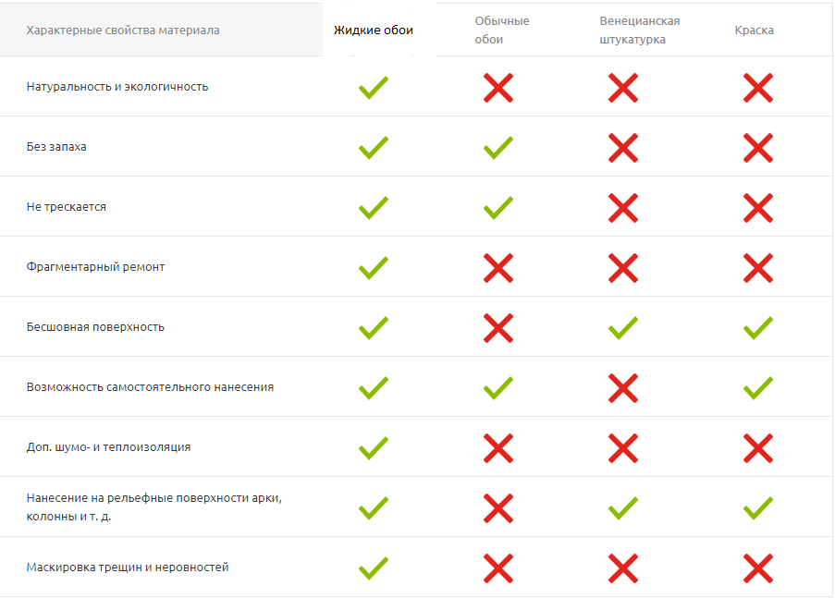Select the Обычные обои column header
835x598 pixels.
[502, 31]
